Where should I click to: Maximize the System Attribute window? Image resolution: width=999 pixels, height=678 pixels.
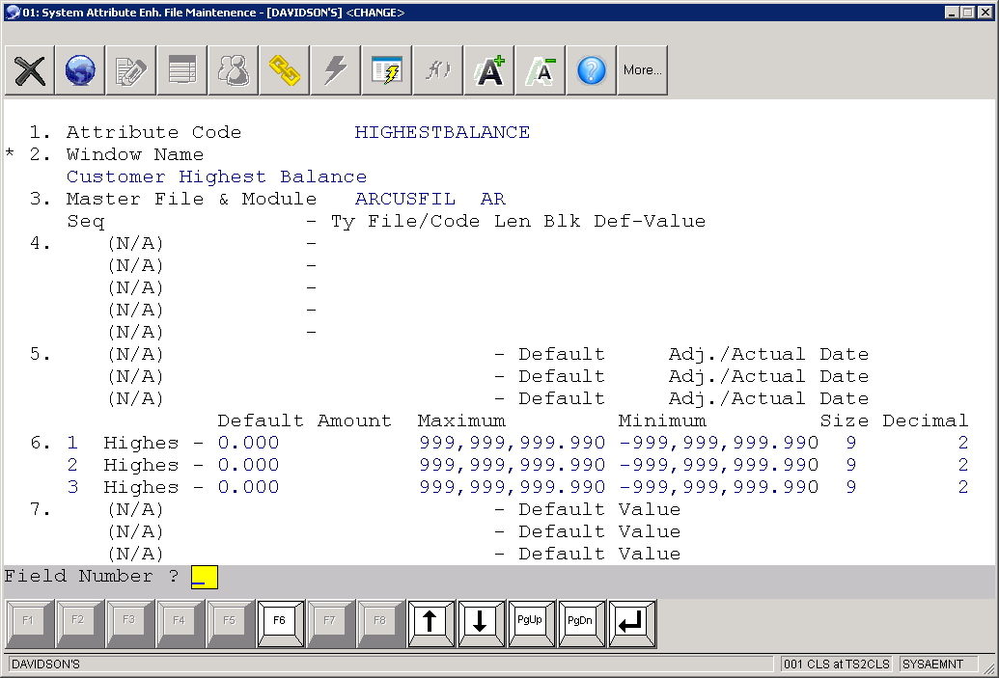[967, 13]
